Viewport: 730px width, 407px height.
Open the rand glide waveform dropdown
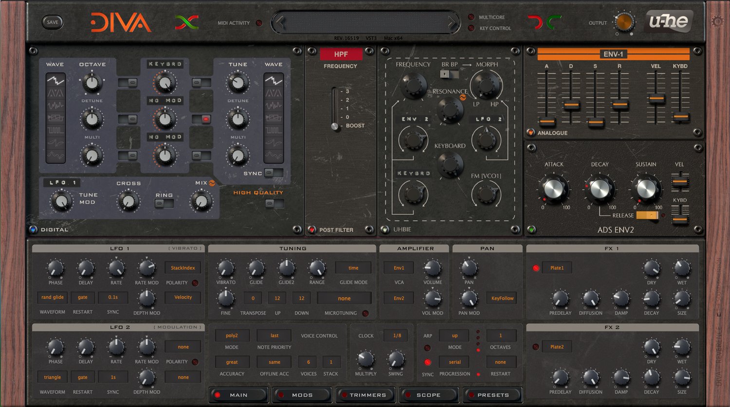click(x=53, y=297)
